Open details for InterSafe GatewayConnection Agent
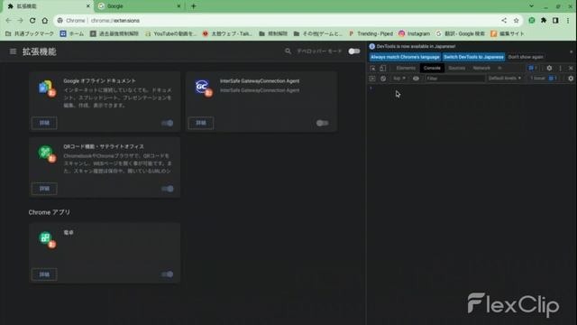The image size is (577, 325). [200, 123]
